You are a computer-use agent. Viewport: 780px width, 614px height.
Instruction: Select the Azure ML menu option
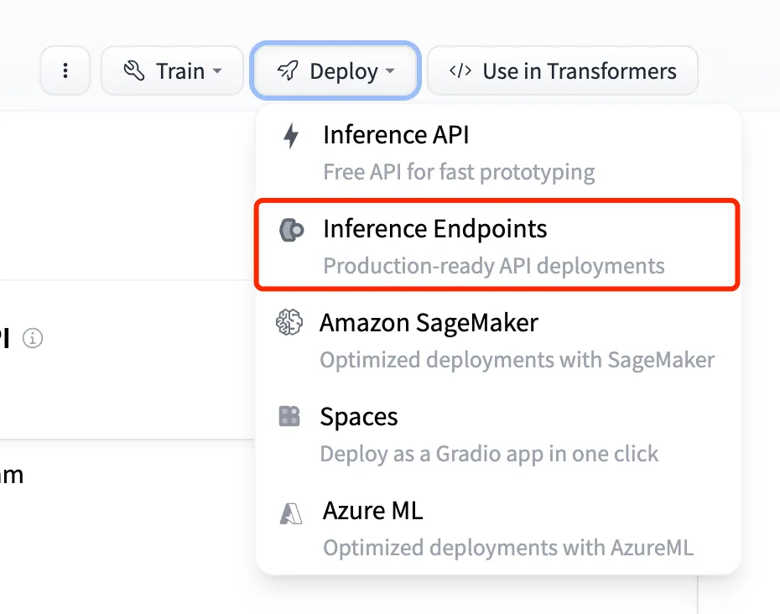[498, 528]
